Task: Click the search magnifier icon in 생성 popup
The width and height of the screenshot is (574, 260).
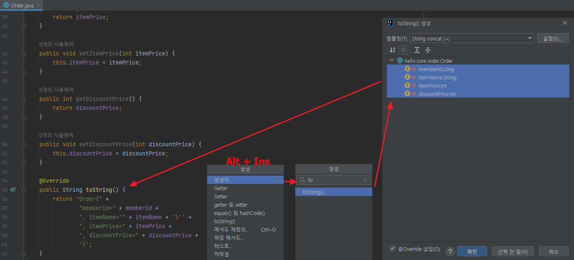Action: [x=302, y=180]
